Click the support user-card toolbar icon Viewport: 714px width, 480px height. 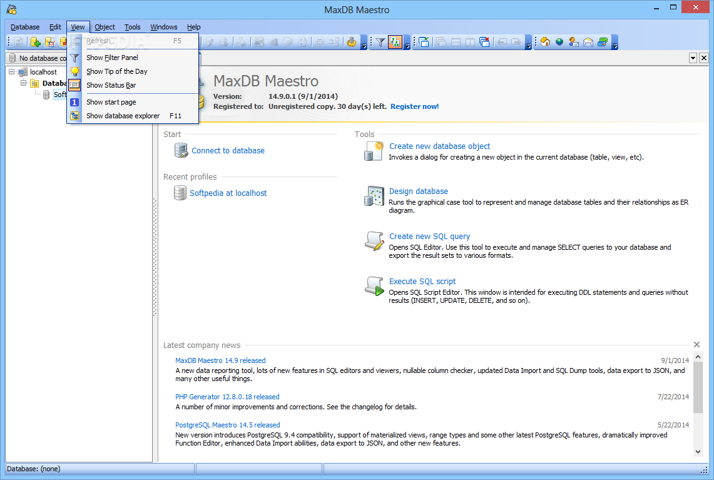(x=574, y=43)
